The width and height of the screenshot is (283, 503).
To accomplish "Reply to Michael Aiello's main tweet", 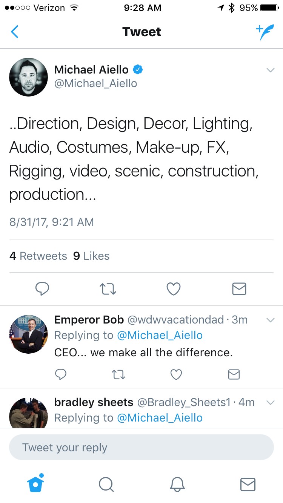I will (42, 289).
